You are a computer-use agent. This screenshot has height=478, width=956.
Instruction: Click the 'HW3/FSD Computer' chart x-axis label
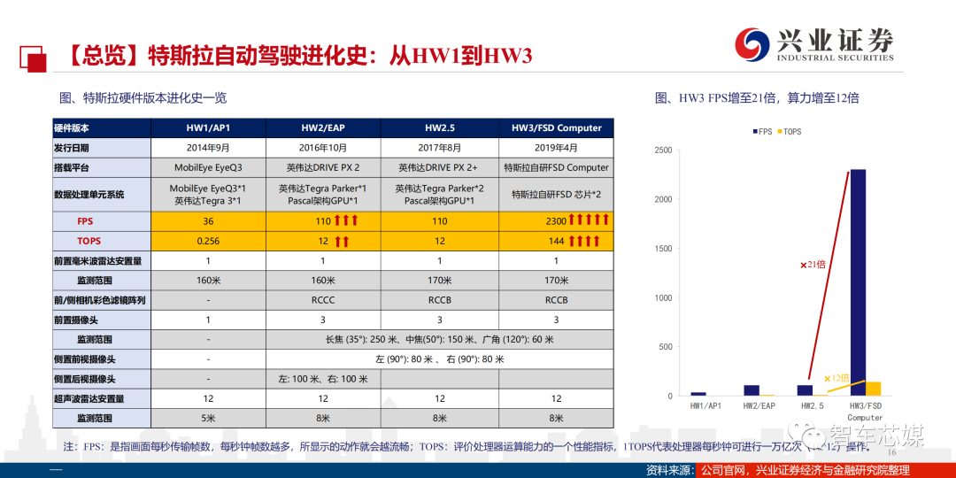click(x=865, y=412)
